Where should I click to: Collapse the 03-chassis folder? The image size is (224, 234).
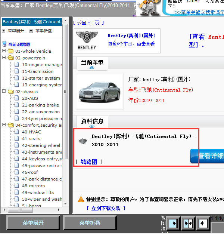pos(4,91)
